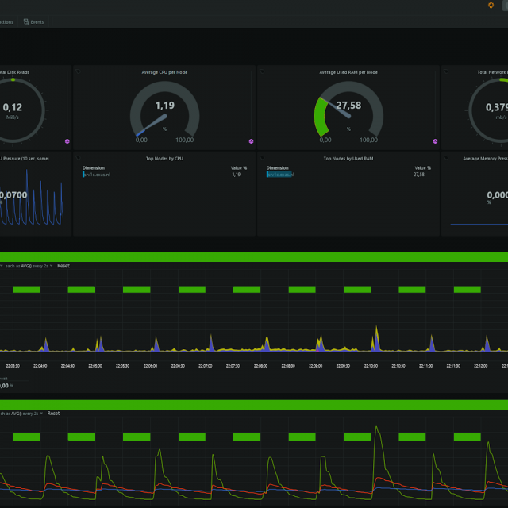
Task: Click corner handle icon of Average Used RAM per Node
Action: [x=262, y=71]
